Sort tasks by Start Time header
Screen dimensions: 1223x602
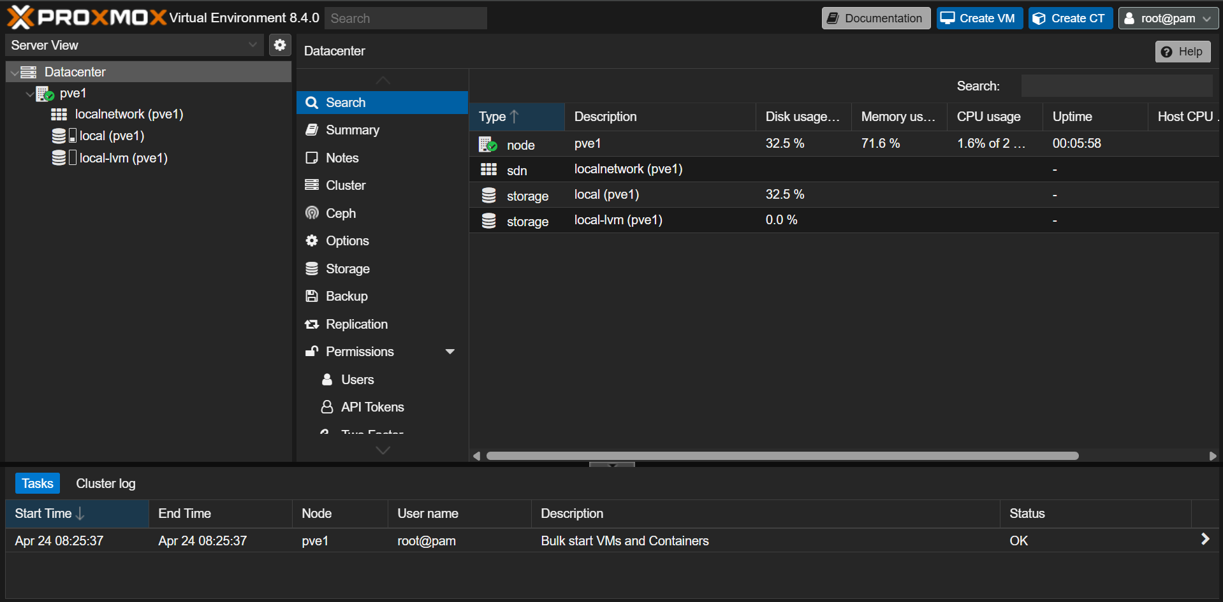(x=77, y=513)
